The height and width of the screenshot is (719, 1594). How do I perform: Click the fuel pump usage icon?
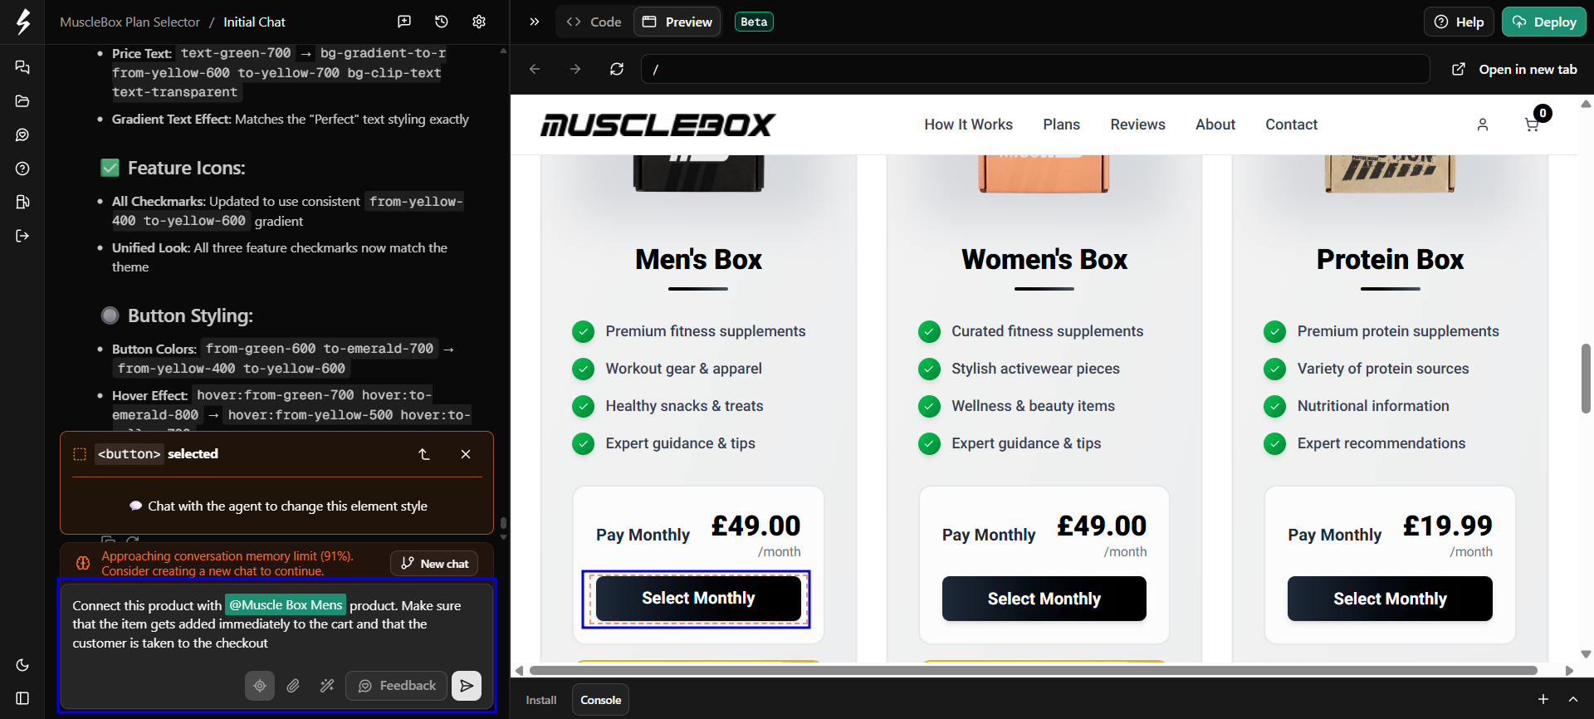coord(22,202)
